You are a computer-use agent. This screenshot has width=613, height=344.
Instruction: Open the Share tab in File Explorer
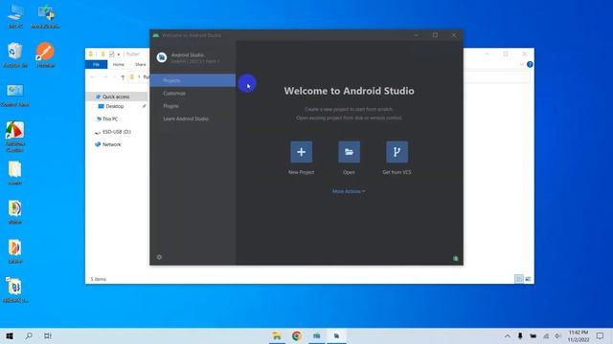pyautogui.click(x=141, y=64)
